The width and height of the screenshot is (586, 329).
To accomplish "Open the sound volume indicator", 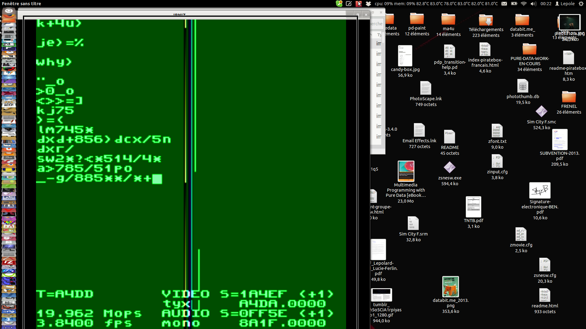I will click(533, 4).
